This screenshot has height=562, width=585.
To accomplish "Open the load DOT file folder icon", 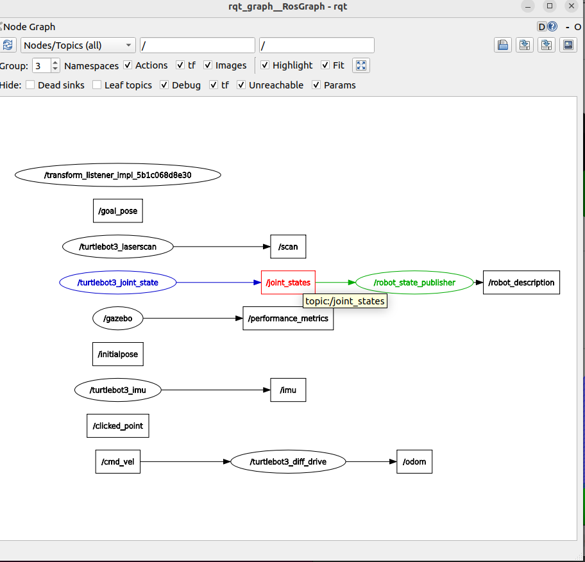I will (x=502, y=45).
